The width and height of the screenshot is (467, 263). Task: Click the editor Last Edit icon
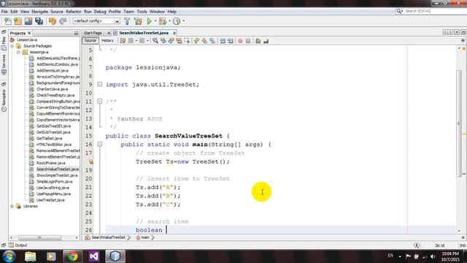coord(123,41)
